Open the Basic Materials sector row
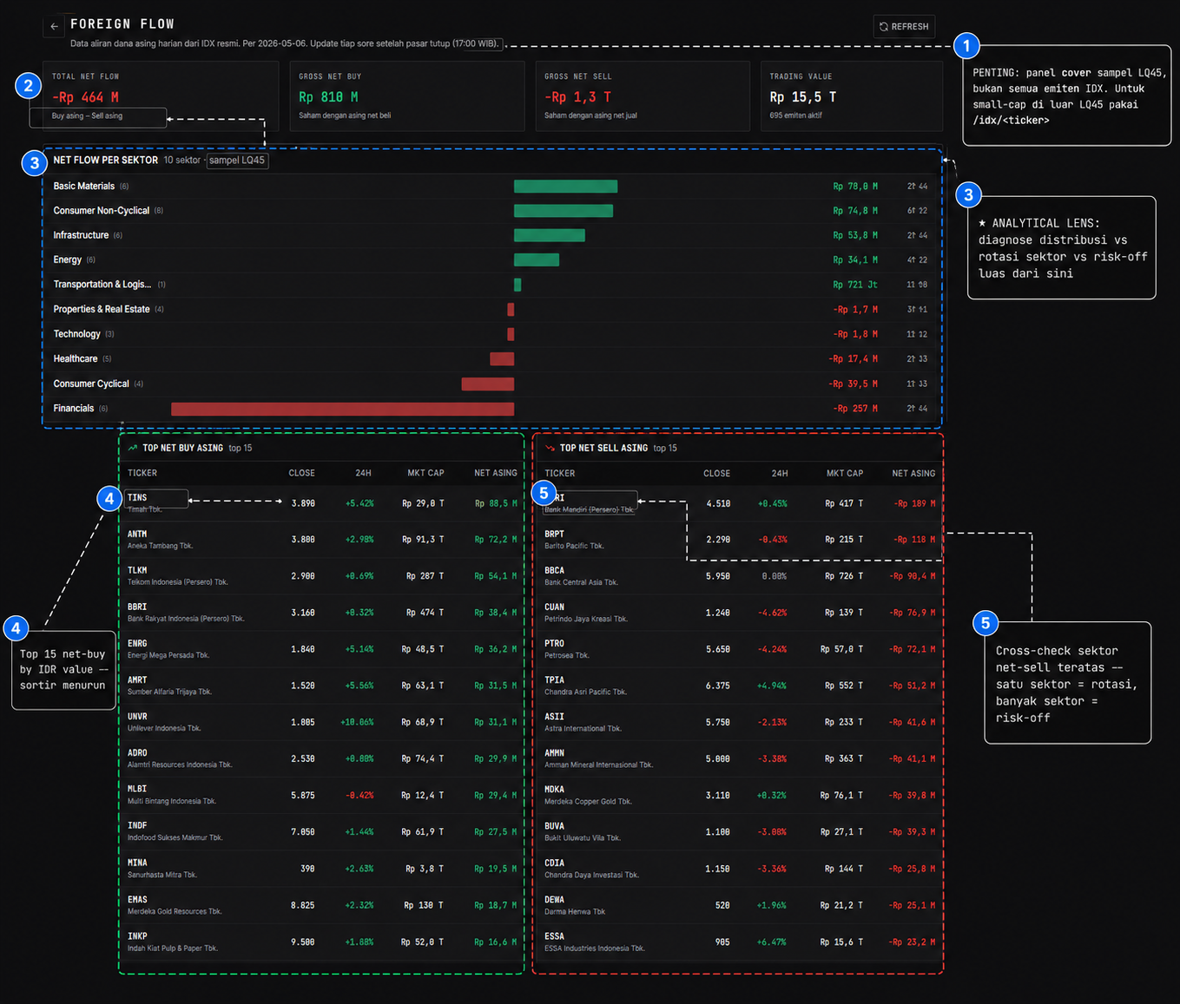The image size is (1180, 1004). (491, 187)
